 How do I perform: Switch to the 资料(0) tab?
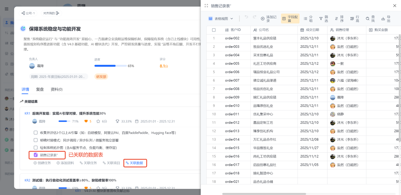[x=57, y=89]
